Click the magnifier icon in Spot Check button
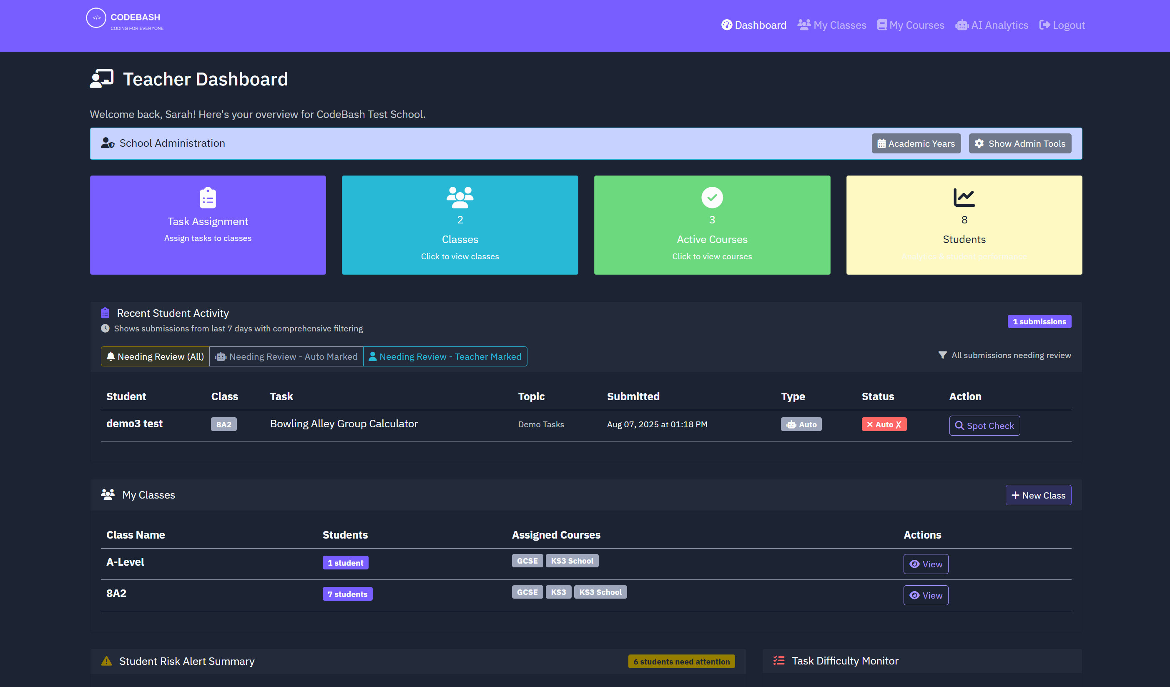Screen dimensions: 1170x687 coord(959,426)
